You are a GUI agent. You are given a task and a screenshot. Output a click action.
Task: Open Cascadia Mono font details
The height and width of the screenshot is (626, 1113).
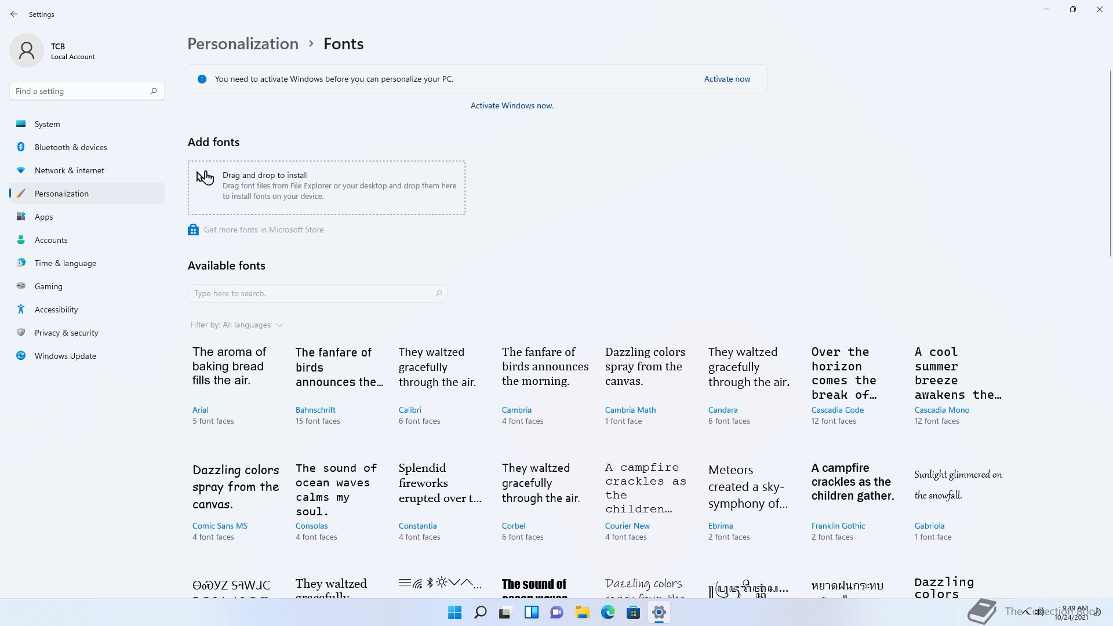pos(958,385)
